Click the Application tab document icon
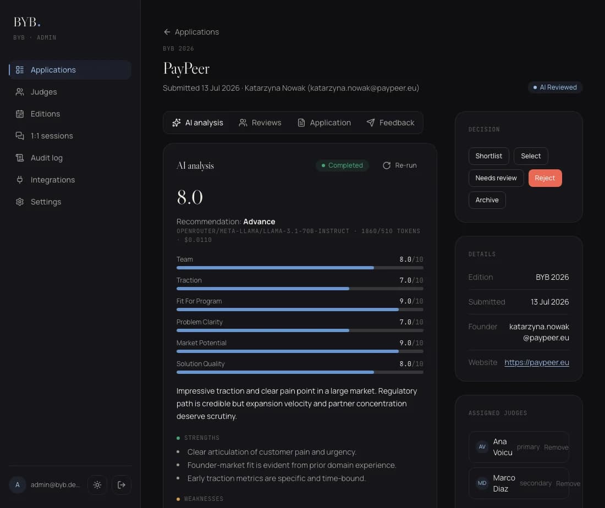Viewport: 605px width, 508px height. click(301, 123)
